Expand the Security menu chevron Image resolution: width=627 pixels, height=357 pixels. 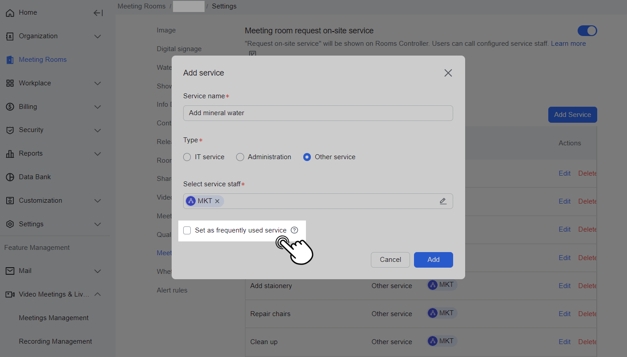(98, 130)
